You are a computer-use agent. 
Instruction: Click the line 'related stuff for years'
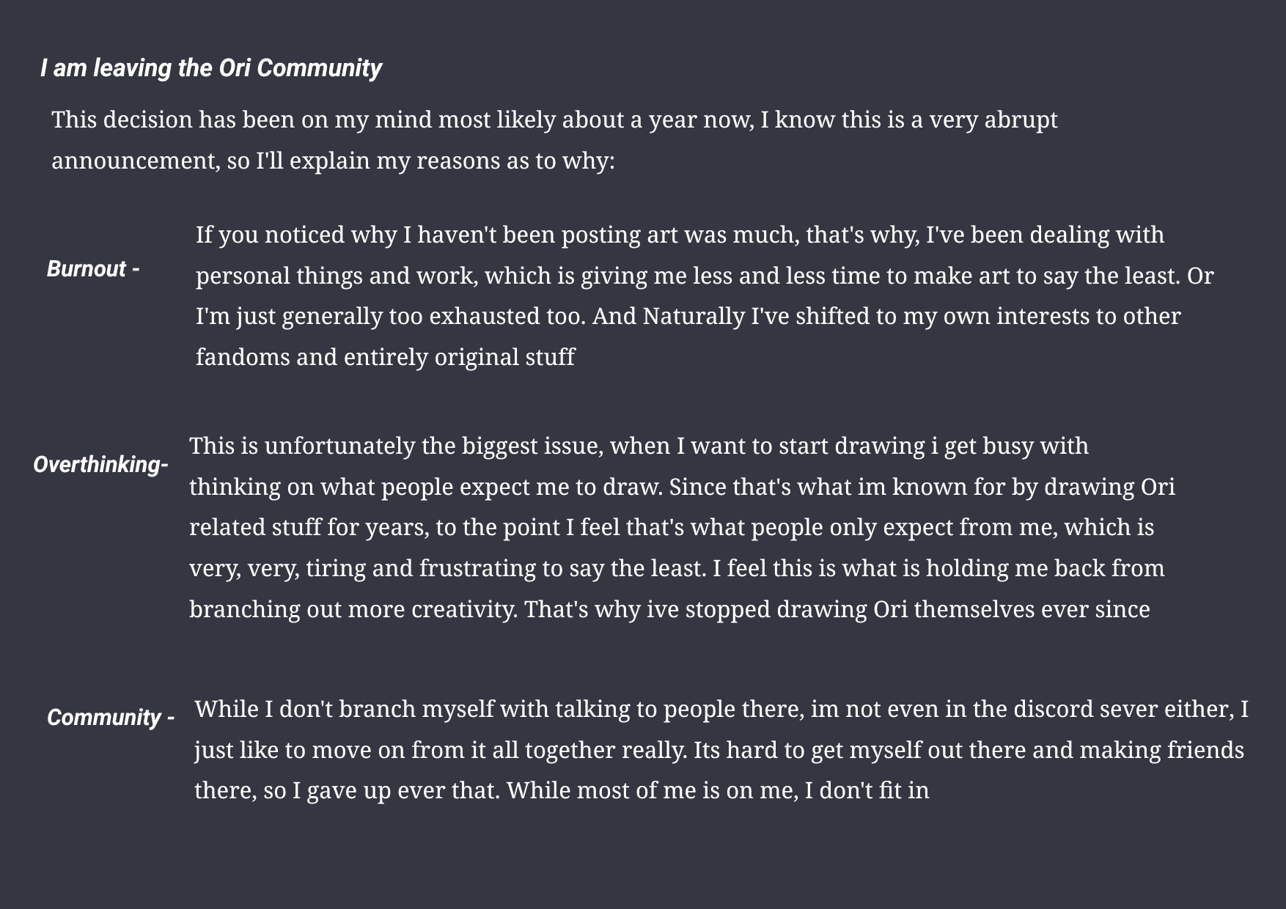(x=671, y=527)
